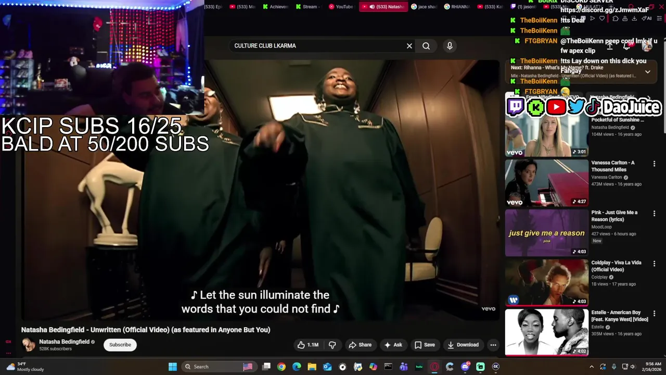Viewport: 666px width, 375px height.
Task: Click the YouTube search magnifier button
Action: (426, 46)
